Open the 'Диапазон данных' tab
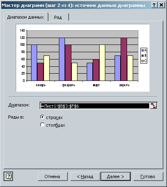The height and width of the screenshot is (187, 167). [x=25, y=17]
